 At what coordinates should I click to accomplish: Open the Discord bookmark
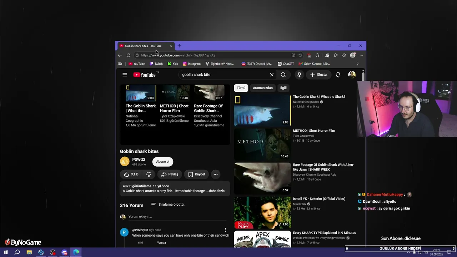257,64
